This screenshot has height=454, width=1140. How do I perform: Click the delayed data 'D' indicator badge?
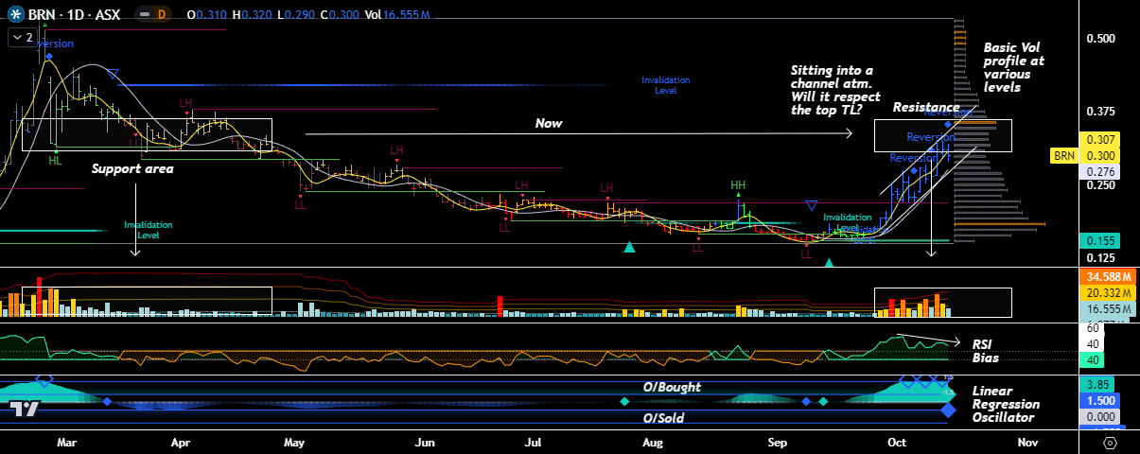click(x=161, y=14)
